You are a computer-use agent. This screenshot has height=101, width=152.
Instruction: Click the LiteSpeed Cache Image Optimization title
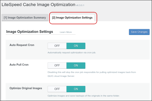click(38, 5)
